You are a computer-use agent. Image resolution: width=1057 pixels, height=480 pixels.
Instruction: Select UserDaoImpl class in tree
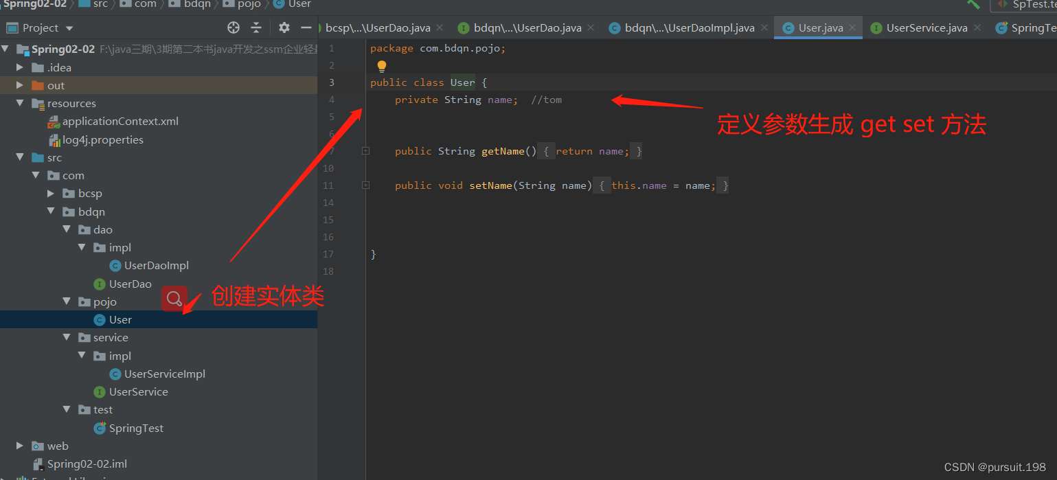click(157, 266)
